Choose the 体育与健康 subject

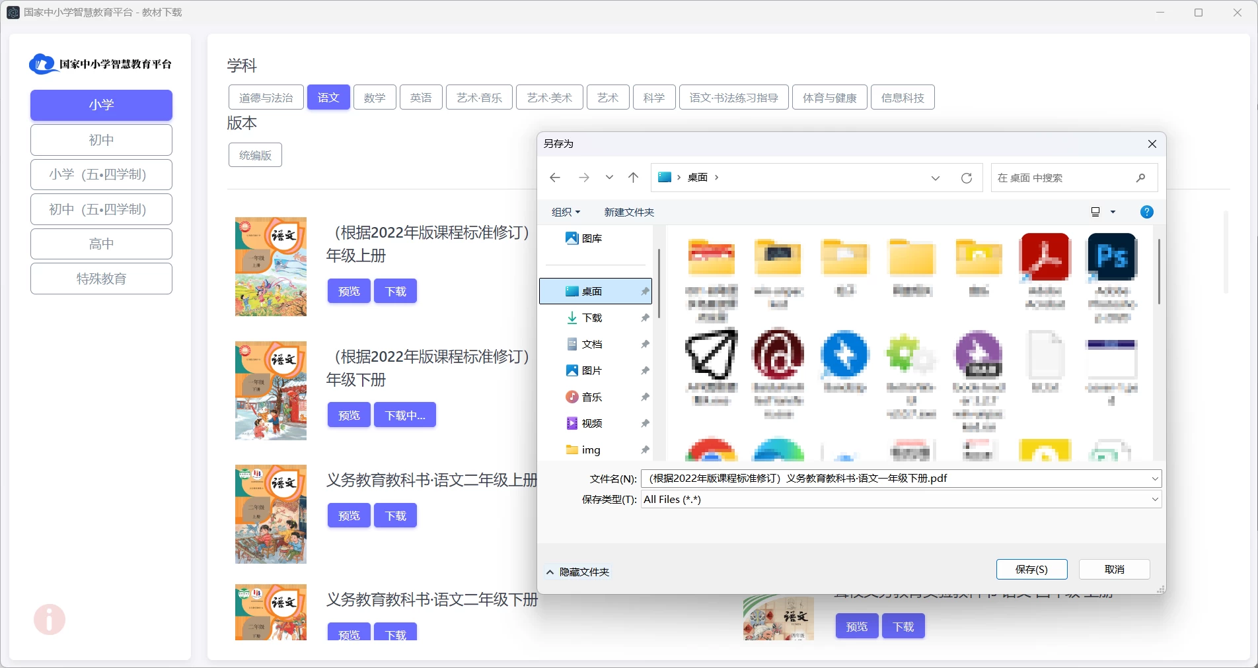click(829, 98)
